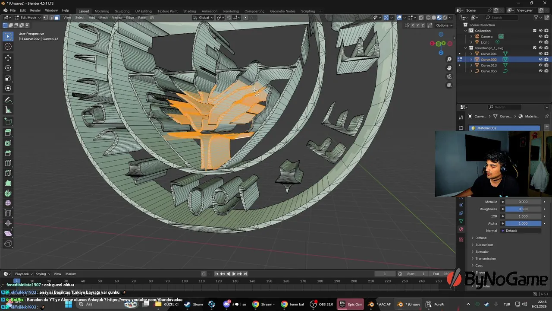This screenshot has width=552, height=311.
Task: Hide Curve.001 in the viewport
Action: pyautogui.click(x=540, y=54)
